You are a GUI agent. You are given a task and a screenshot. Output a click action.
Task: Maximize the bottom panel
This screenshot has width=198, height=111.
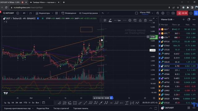(x=156, y=108)
